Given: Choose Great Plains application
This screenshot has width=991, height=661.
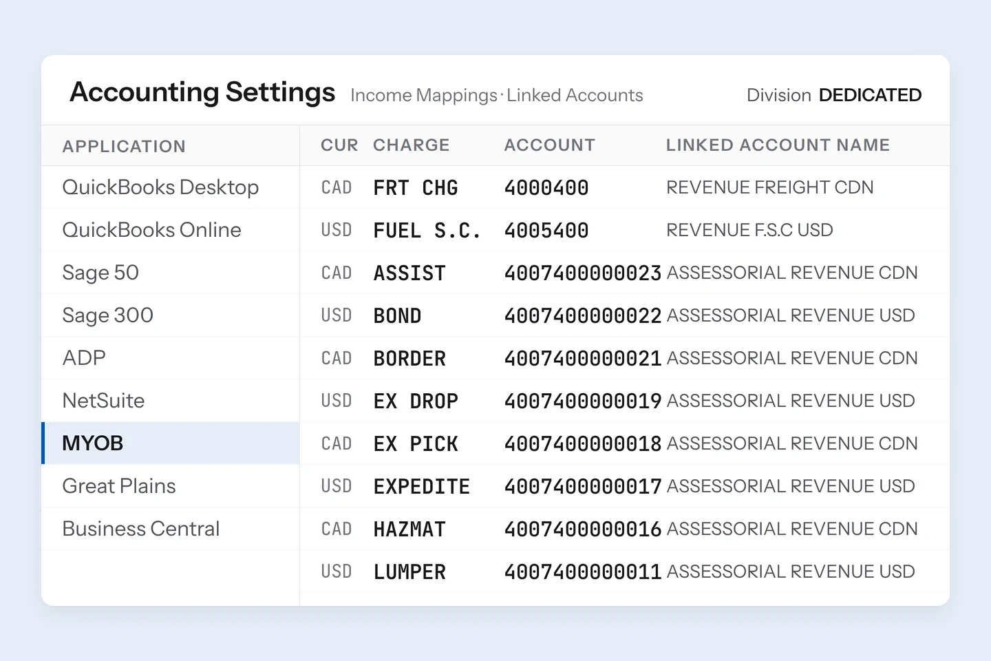Looking at the screenshot, I should [x=170, y=486].
